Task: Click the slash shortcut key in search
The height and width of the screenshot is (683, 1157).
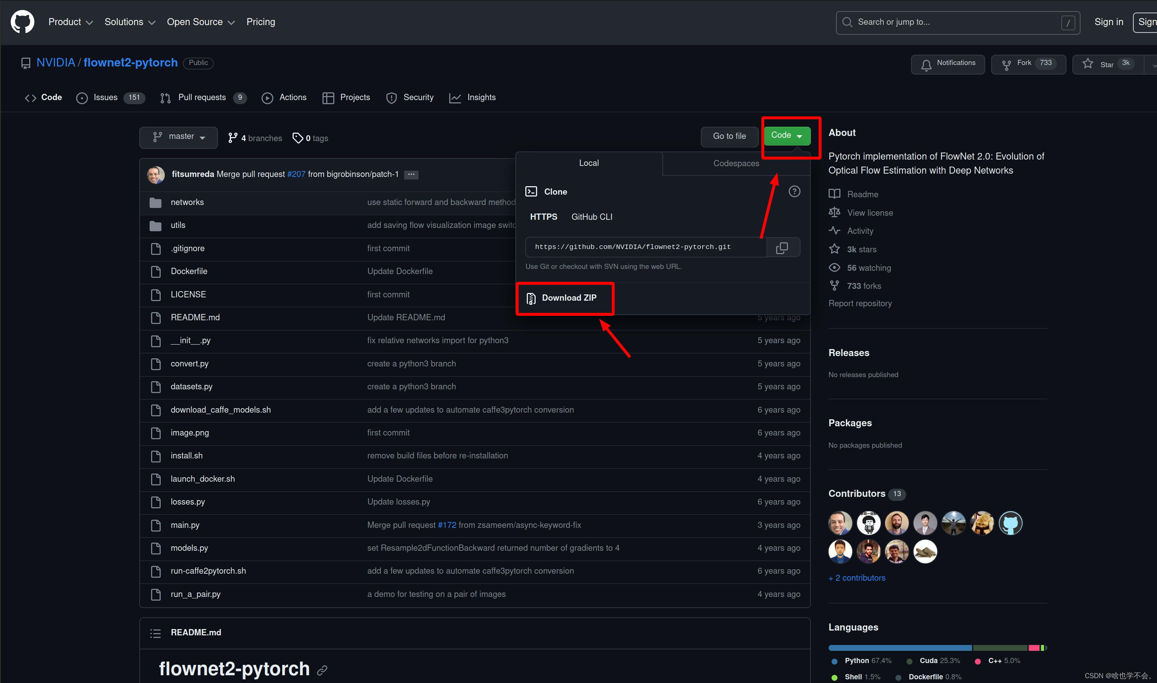Action: (1068, 23)
